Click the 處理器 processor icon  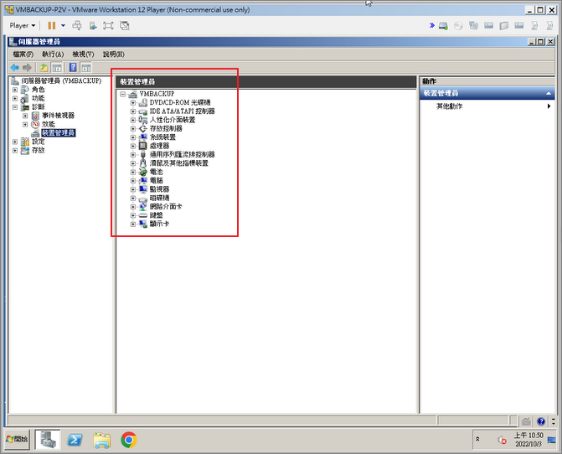tap(143, 146)
